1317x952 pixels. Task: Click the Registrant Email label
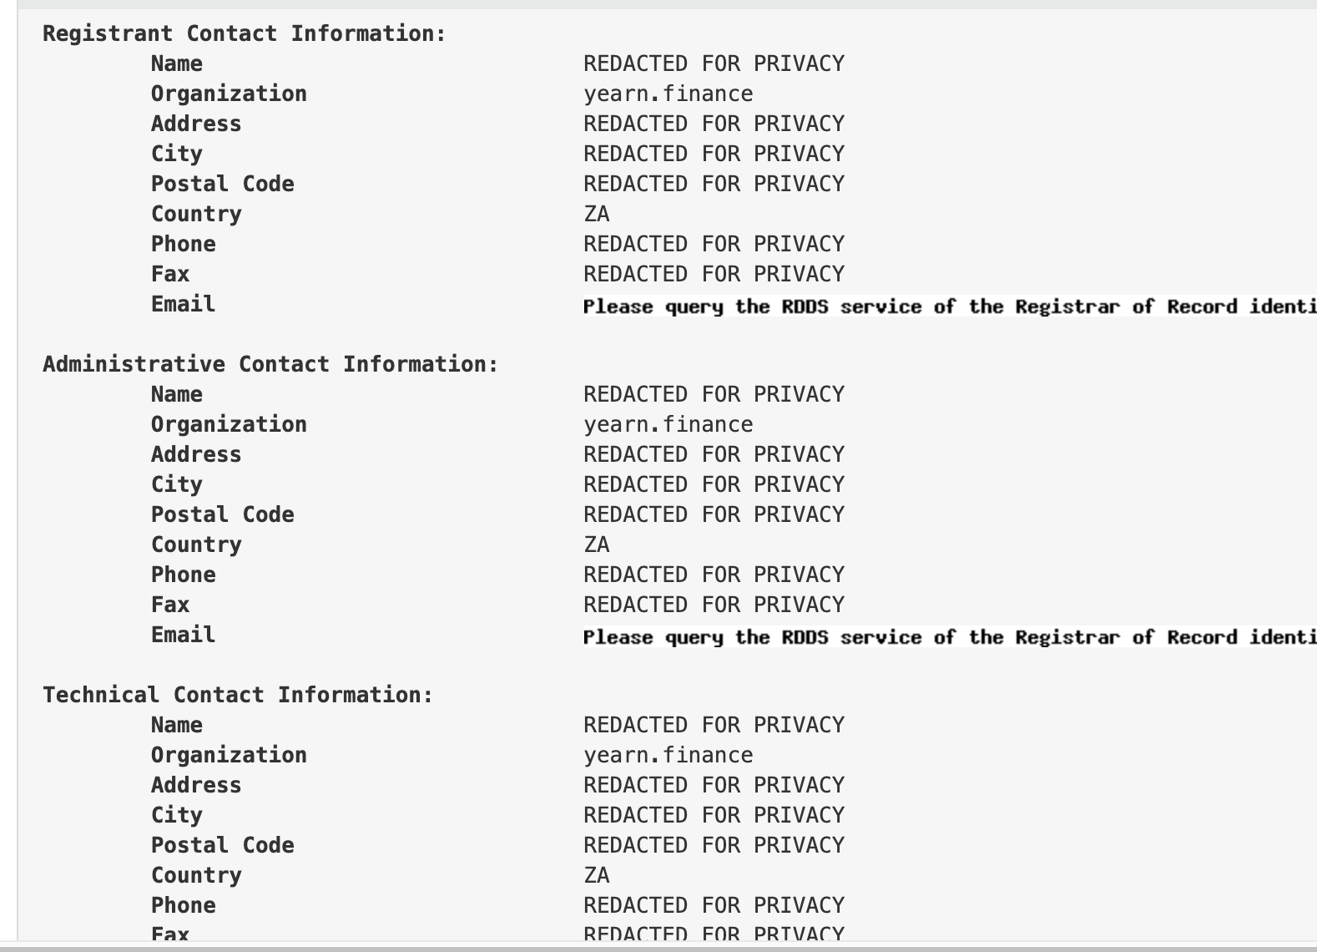[x=183, y=304]
